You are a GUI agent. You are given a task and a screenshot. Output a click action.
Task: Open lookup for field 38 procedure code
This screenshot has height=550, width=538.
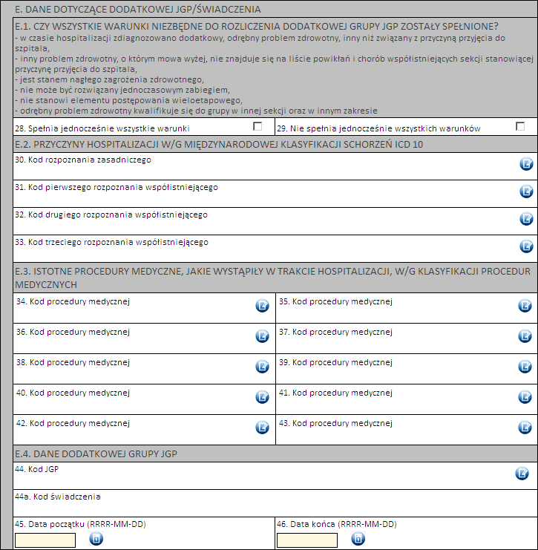(x=262, y=367)
